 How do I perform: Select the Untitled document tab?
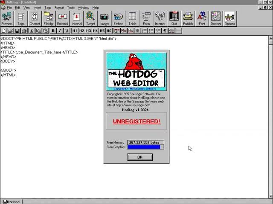point(12,202)
